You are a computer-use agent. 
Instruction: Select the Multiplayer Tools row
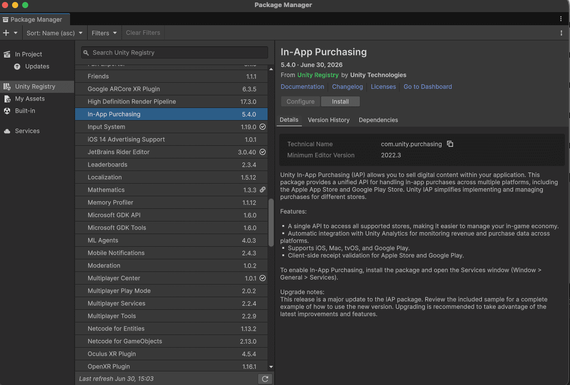(x=171, y=316)
